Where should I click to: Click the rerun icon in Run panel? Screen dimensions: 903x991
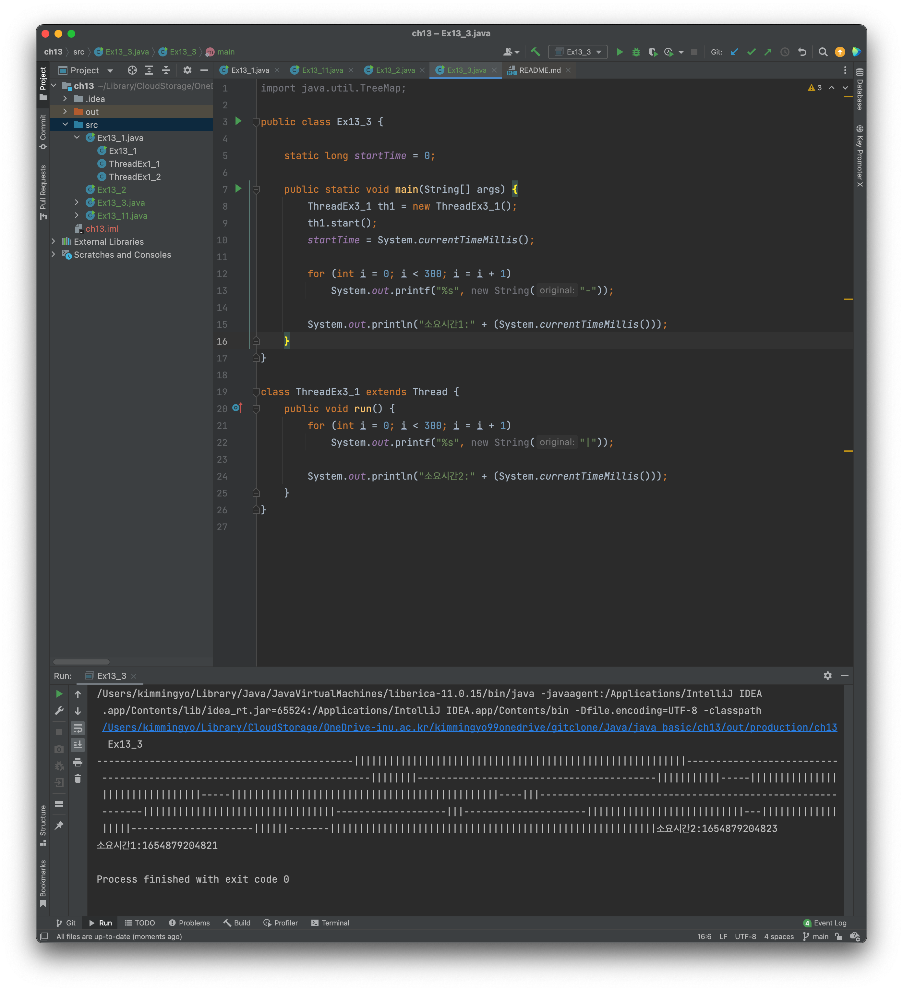pos(59,693)
